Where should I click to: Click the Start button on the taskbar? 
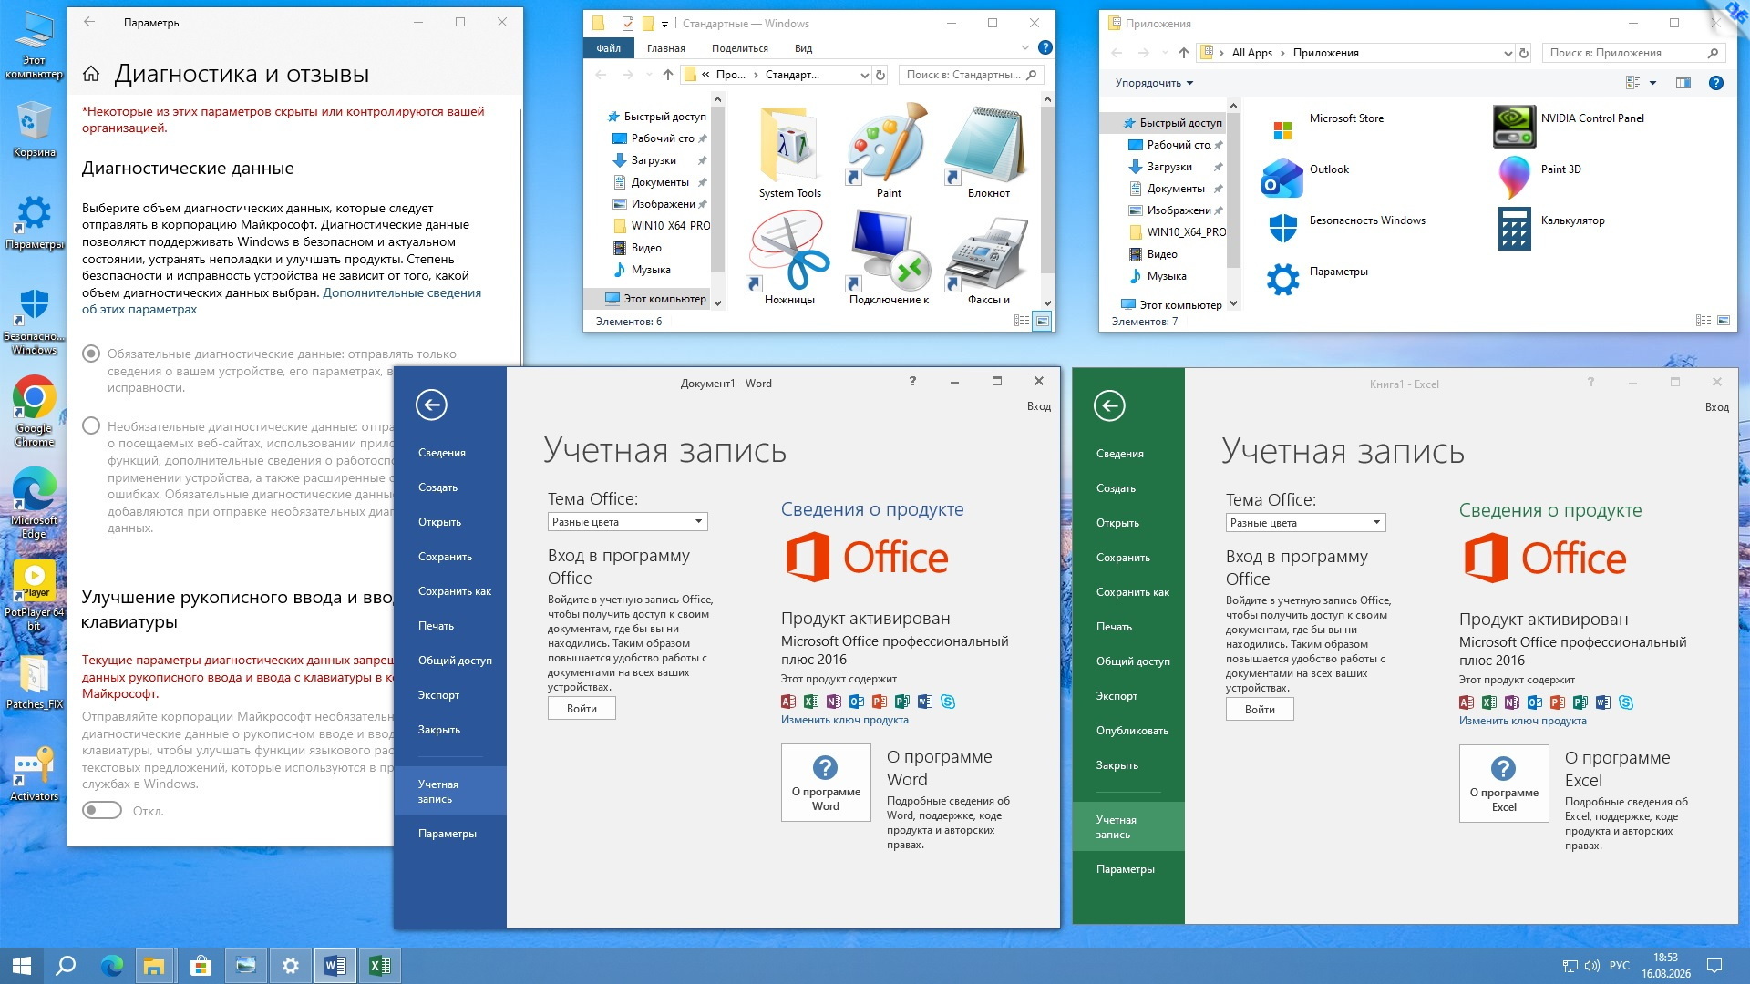tap(22, 966)
